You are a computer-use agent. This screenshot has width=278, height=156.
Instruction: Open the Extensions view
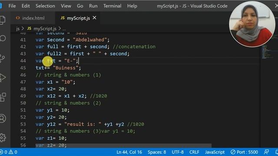pos(3,97)
